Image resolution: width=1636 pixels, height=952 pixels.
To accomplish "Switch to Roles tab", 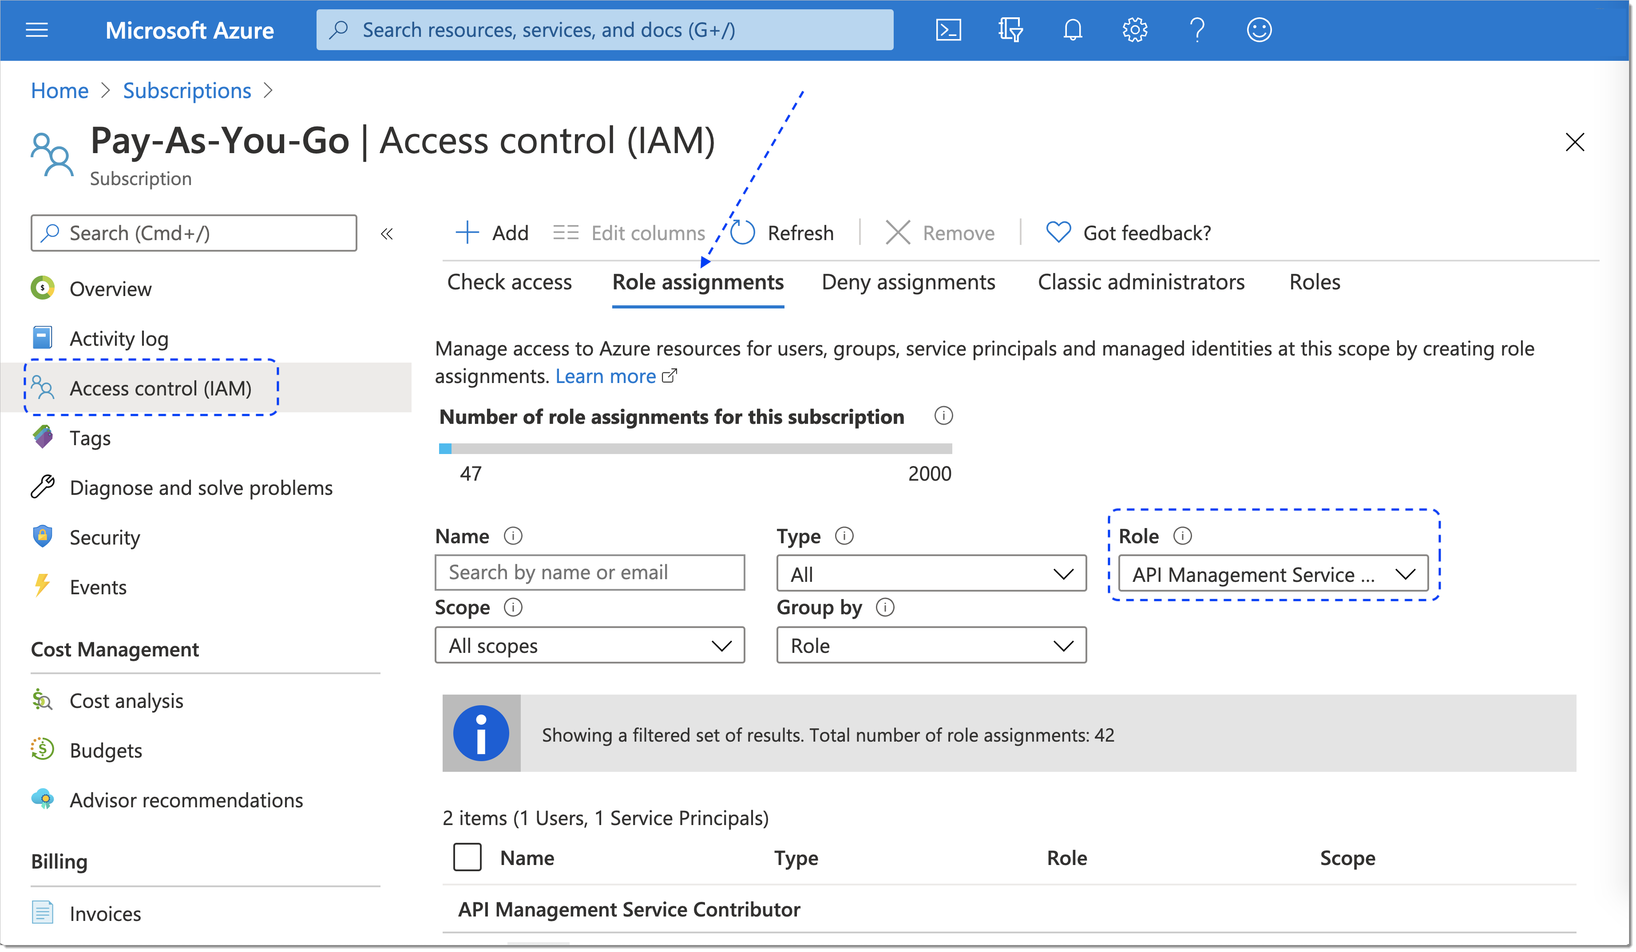I will point(1315,282).
